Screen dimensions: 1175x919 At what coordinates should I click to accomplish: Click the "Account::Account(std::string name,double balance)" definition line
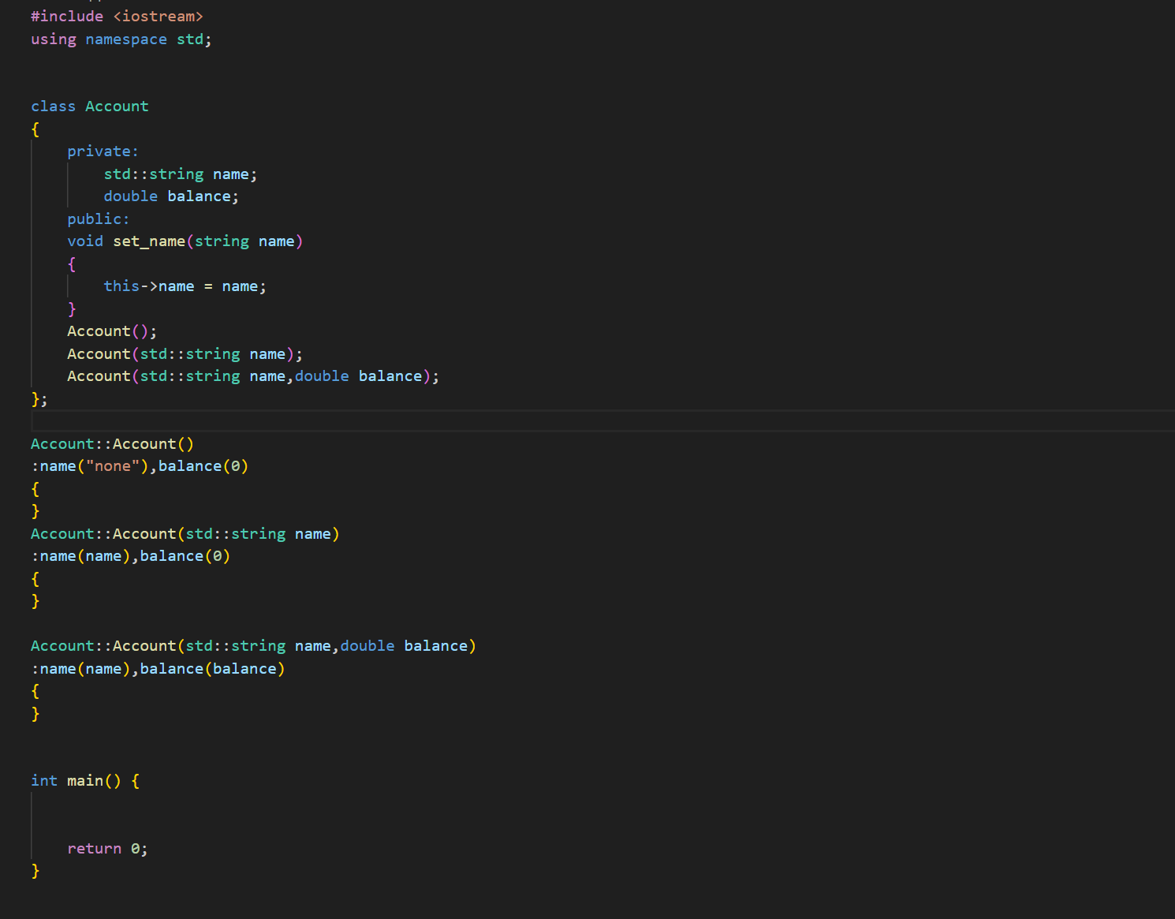(254, 646)
